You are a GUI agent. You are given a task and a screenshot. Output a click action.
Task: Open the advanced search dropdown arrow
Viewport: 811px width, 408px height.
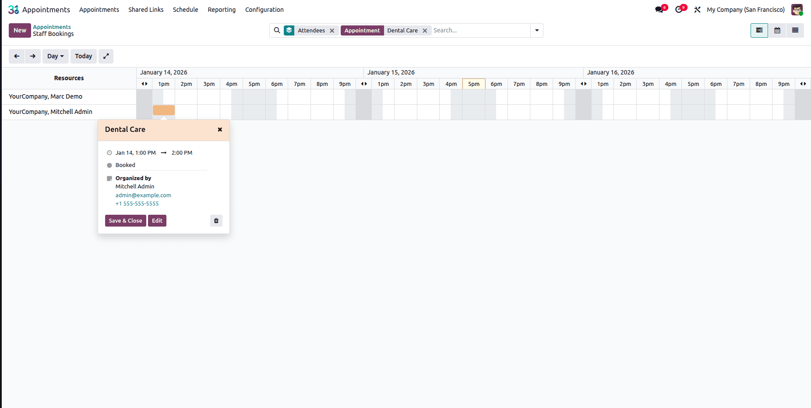coord(537,30)
